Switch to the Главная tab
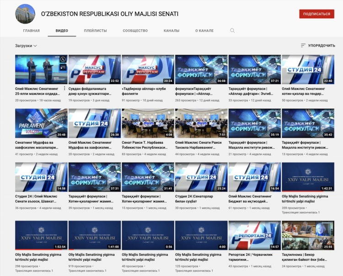The image size is (343, 276). pos(31,31)
